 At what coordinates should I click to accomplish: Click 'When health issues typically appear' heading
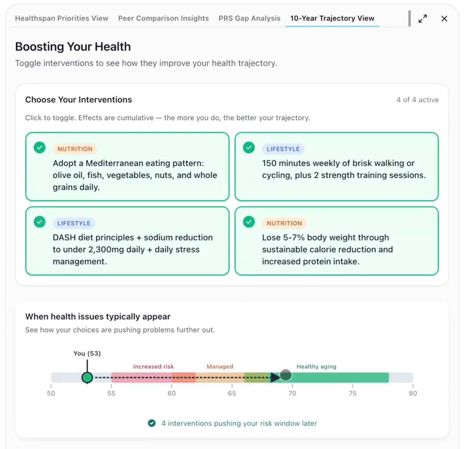pyautogui.click(x=98, y=316)
